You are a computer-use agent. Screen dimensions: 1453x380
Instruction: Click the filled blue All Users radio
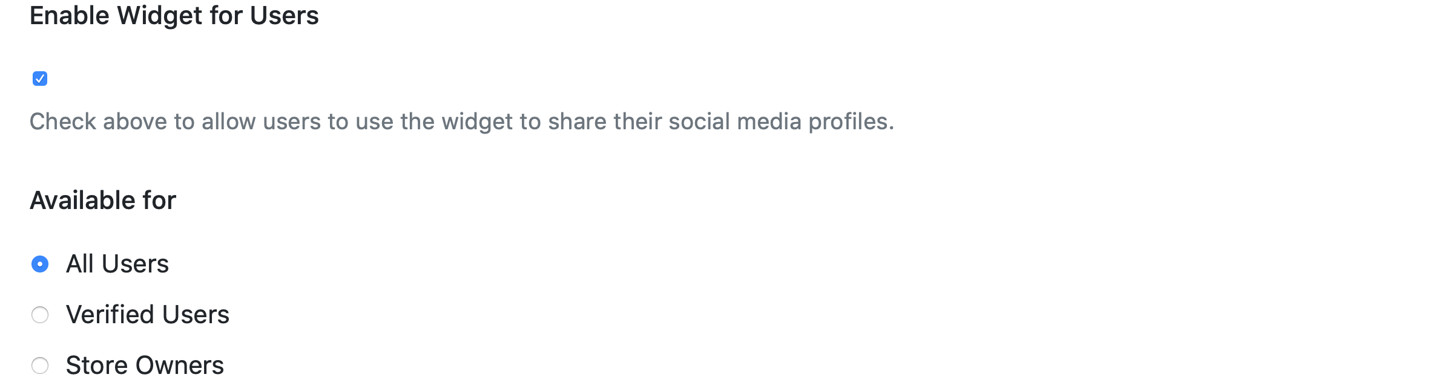[40, 264]
